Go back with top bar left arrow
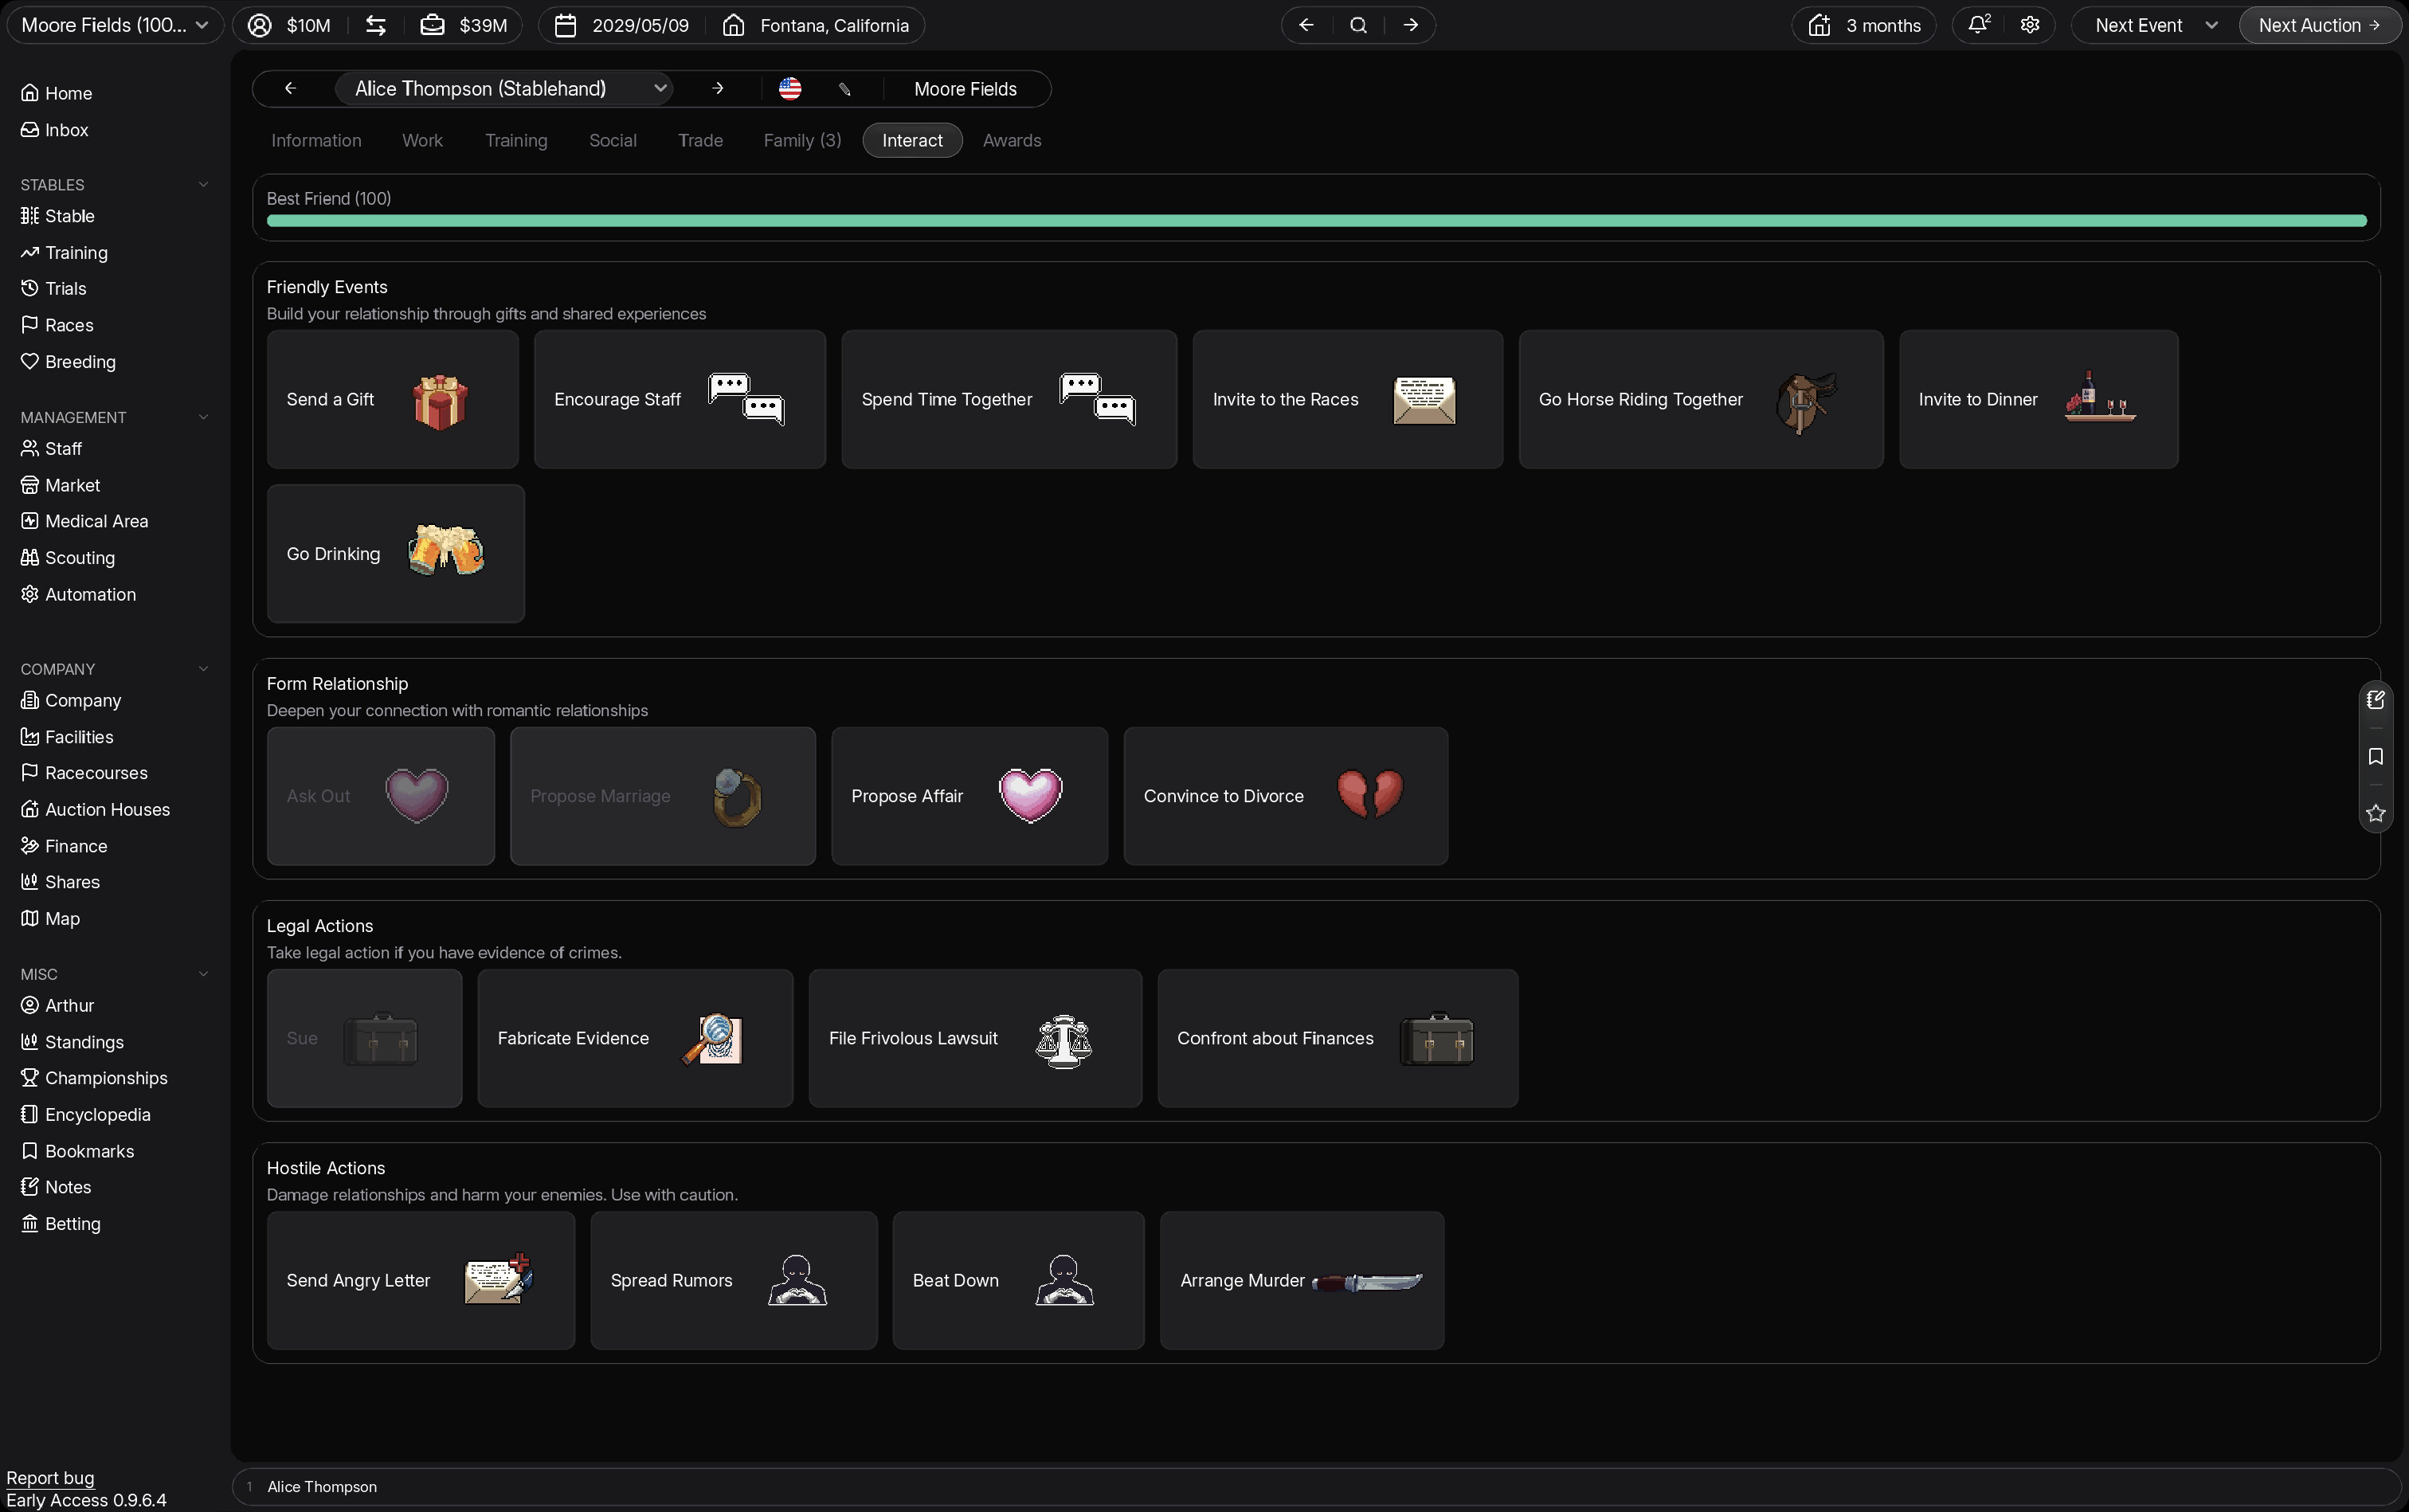Viewport: 2409px width, 1512px height. click(x=1306, y=25)
